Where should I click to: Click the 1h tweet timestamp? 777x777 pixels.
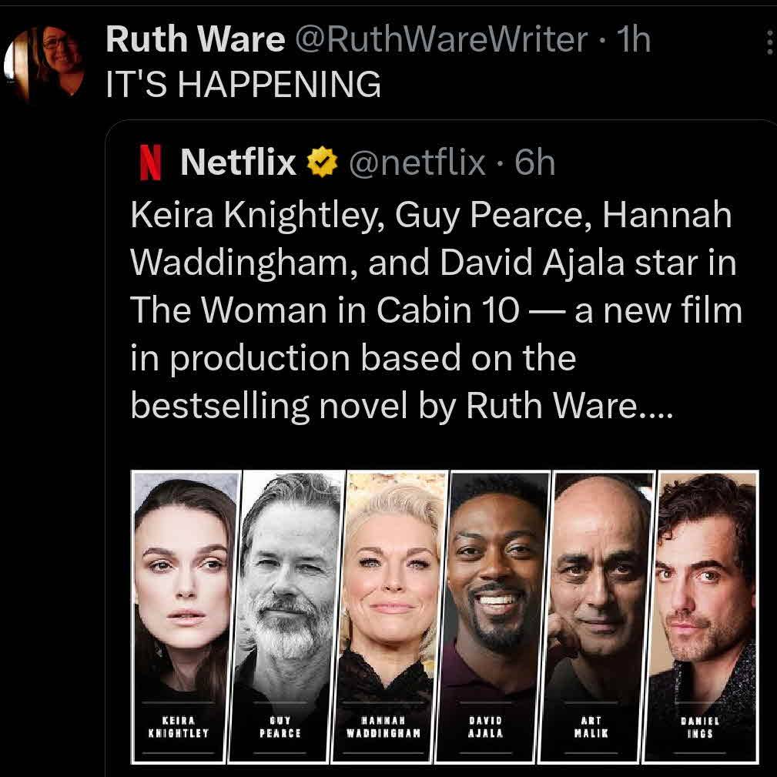pyautogui.click(x=634, y=40)
